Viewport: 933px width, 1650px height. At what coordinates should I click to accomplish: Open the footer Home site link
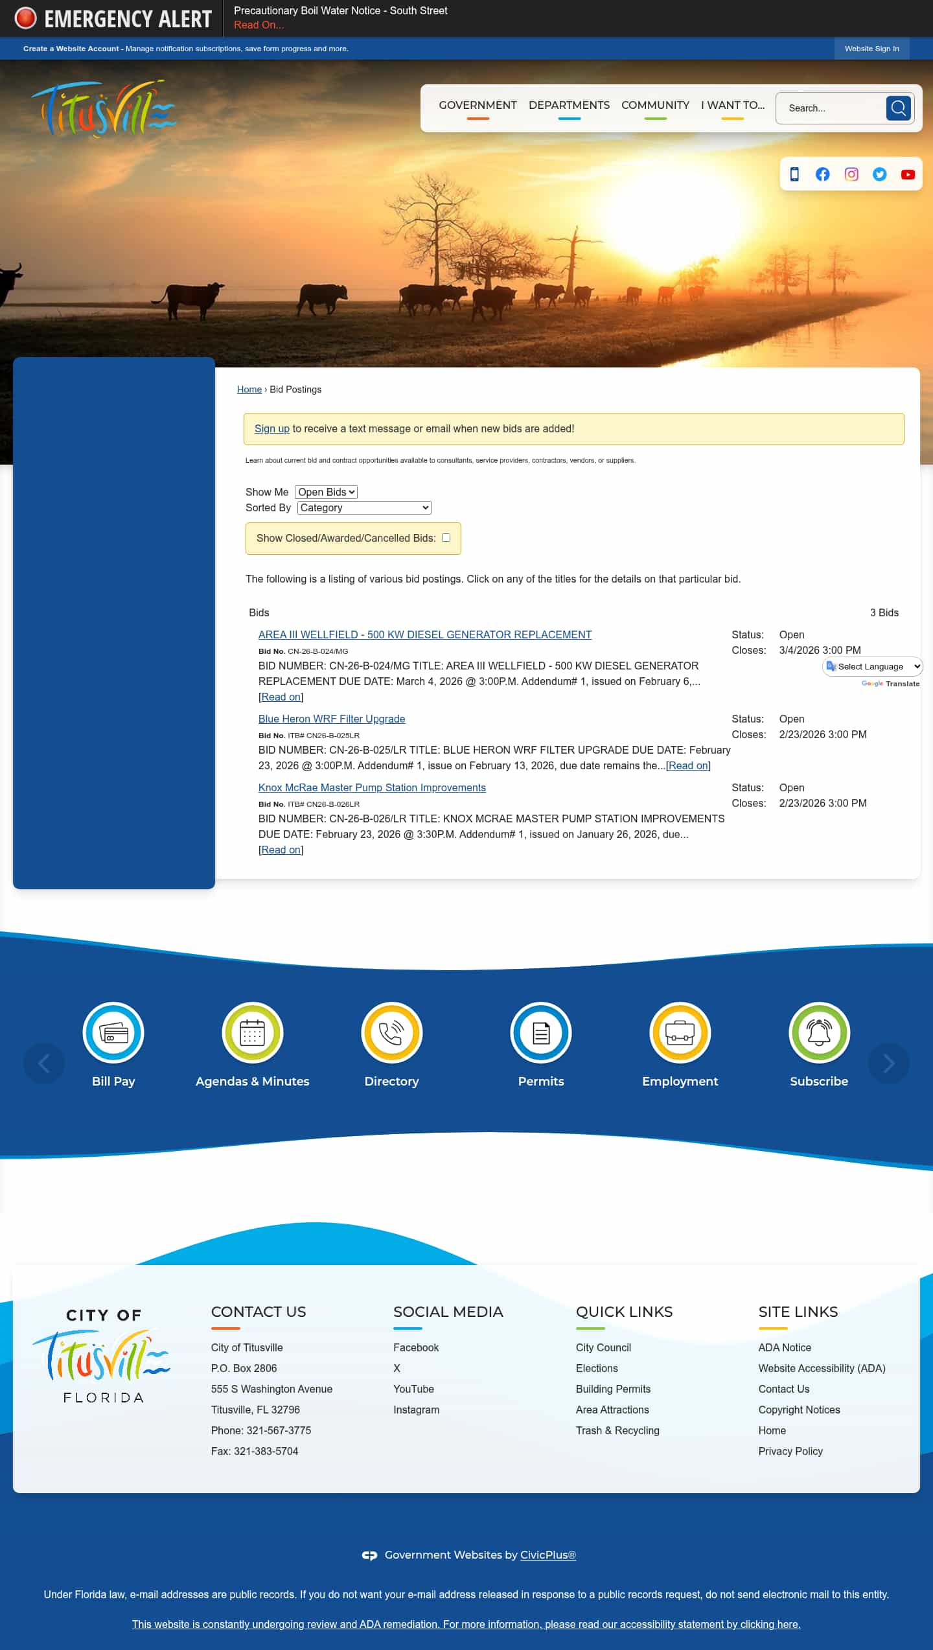tap(772, 1430)
